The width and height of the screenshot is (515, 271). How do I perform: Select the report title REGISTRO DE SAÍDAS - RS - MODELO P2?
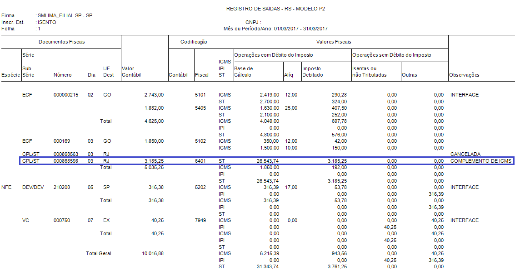275,9
